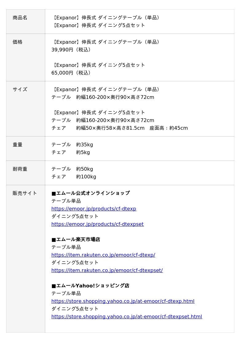Click the チェア 約100kg load capacity text
This screenshot has height=342, width=246.
tap(73, 177)
